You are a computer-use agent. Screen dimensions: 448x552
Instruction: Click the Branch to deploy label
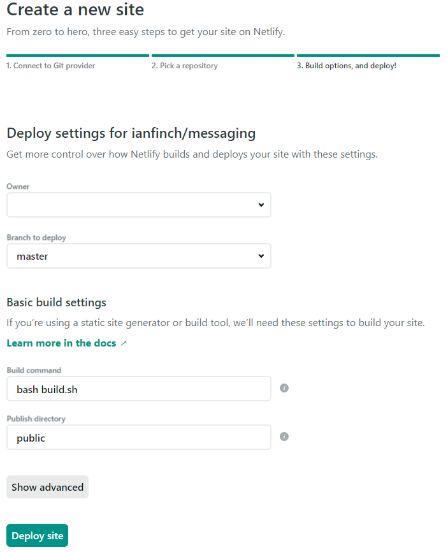click(36, 237)
